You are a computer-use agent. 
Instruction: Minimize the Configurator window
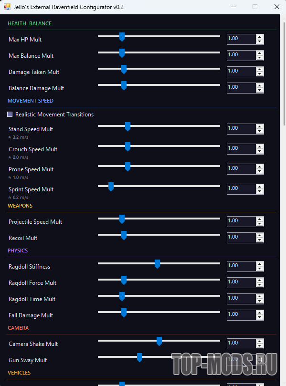pyautogui.click(x=233, y=7)
